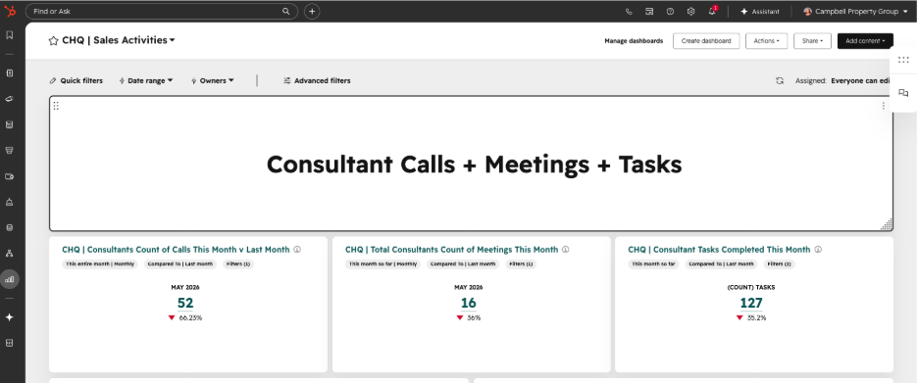This screenshot has height=383, width=918.
Task: Open the marketplace icon in top bar
Action: point(649,11)
